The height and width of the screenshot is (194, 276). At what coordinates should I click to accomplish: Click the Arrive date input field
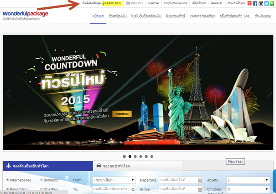(x=181, y=189)
